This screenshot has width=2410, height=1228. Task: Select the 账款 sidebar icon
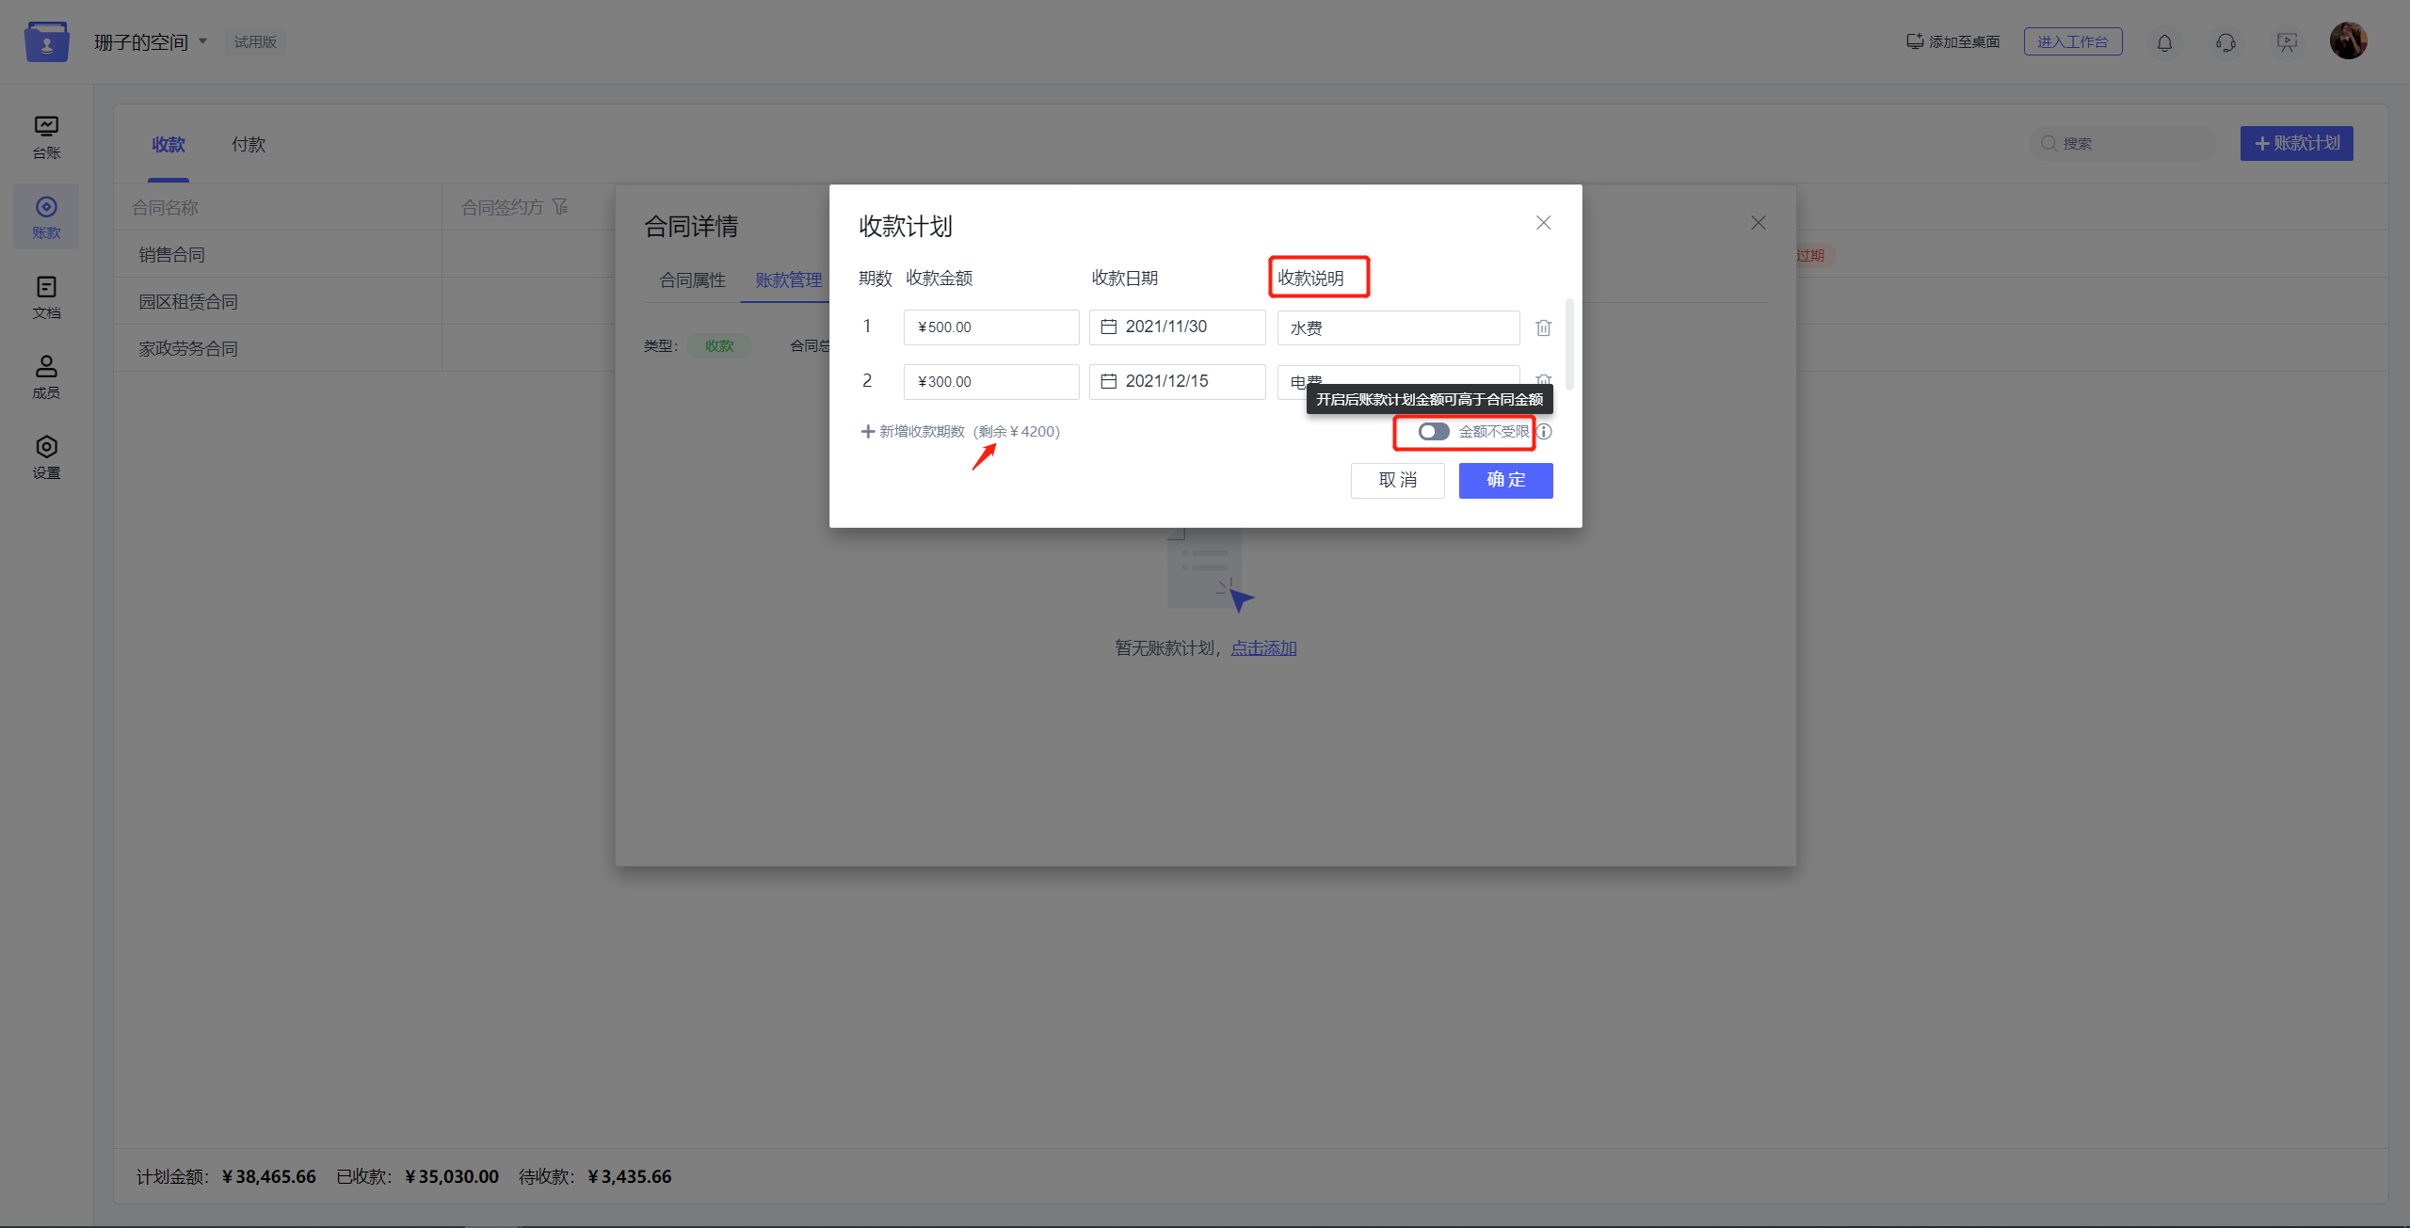click(x=46, y=217)
